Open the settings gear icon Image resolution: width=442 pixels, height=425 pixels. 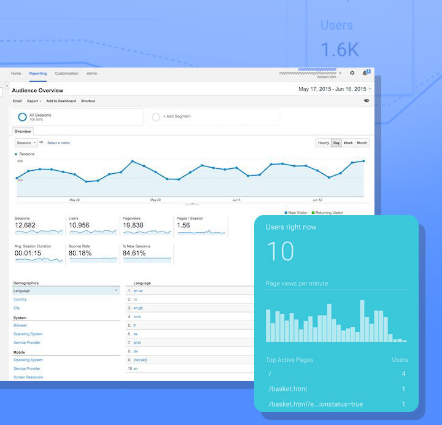click(x=352, y=73)
